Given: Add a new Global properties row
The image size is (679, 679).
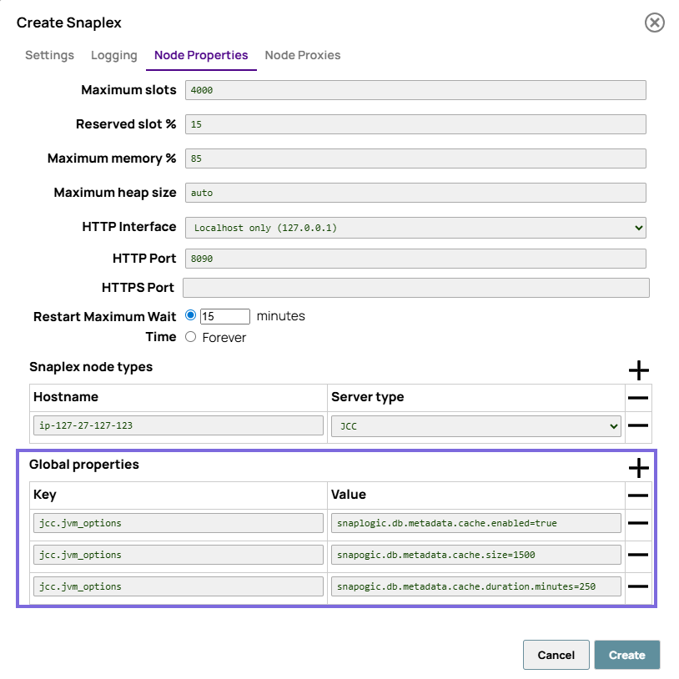Looking at the screenshot, I should point(638,468).
